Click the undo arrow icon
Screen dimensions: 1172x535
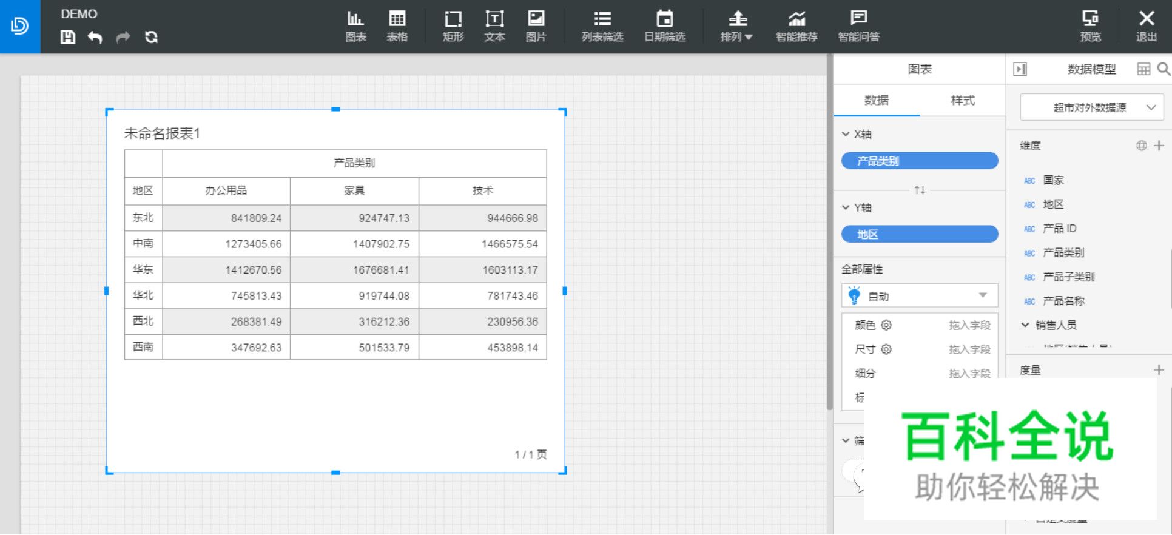[x=95, y=38]
